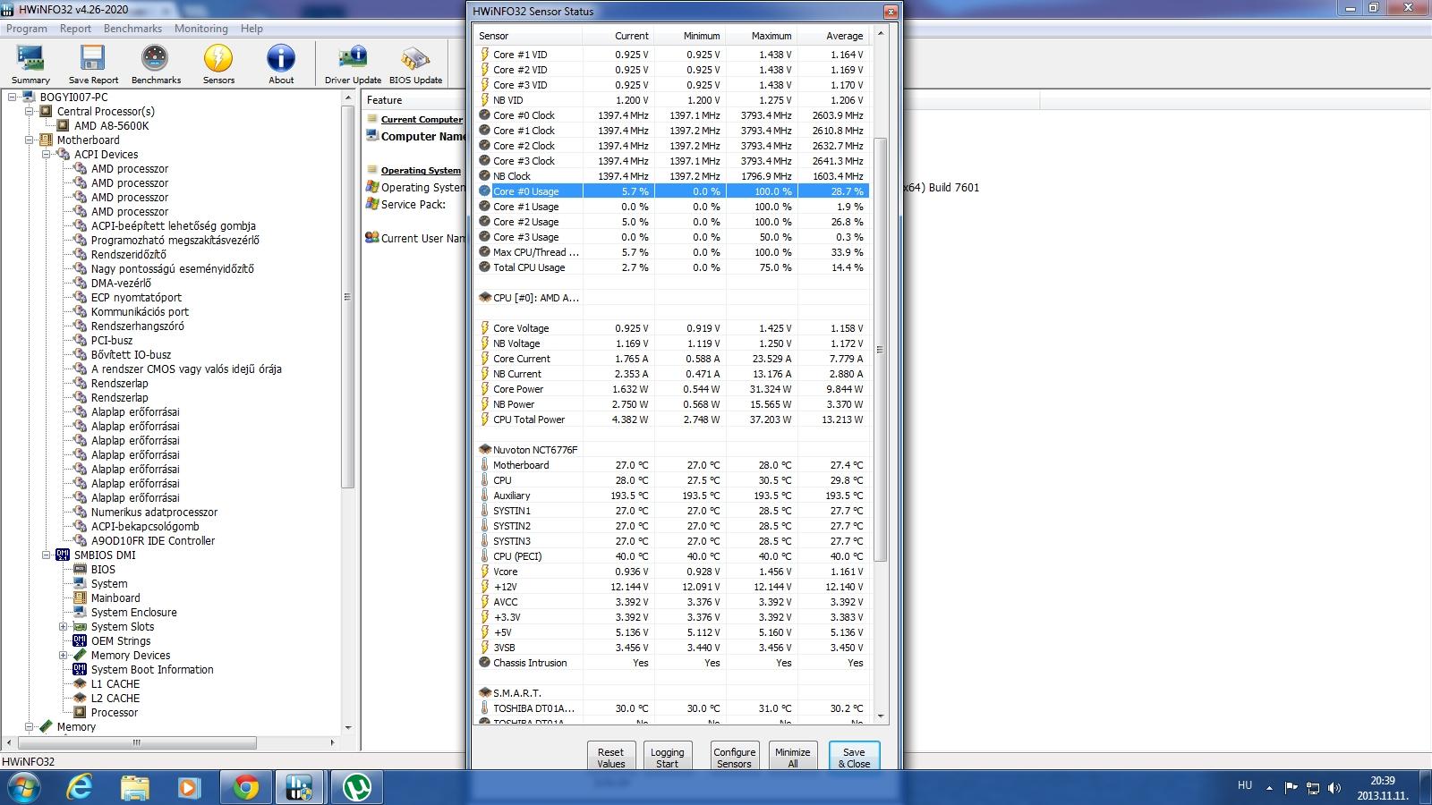Show hidden tray icons arrow
1432x805 pixels.
point(1269,788)
